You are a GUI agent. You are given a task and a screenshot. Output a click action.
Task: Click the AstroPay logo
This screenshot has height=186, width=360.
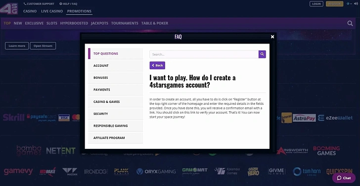pyautogui.click(x=304, y=118)
